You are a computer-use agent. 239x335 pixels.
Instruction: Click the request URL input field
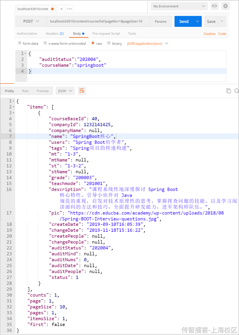point(98,21)
